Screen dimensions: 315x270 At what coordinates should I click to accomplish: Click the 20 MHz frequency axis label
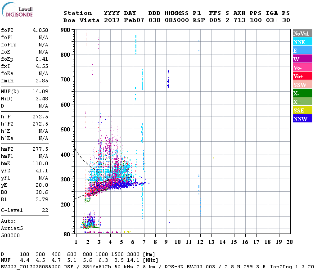289,242
